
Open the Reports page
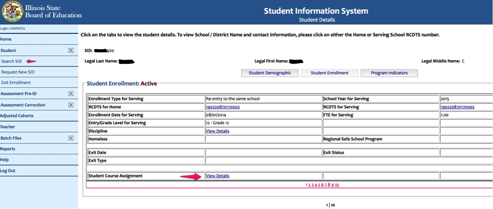coord(8,149)
